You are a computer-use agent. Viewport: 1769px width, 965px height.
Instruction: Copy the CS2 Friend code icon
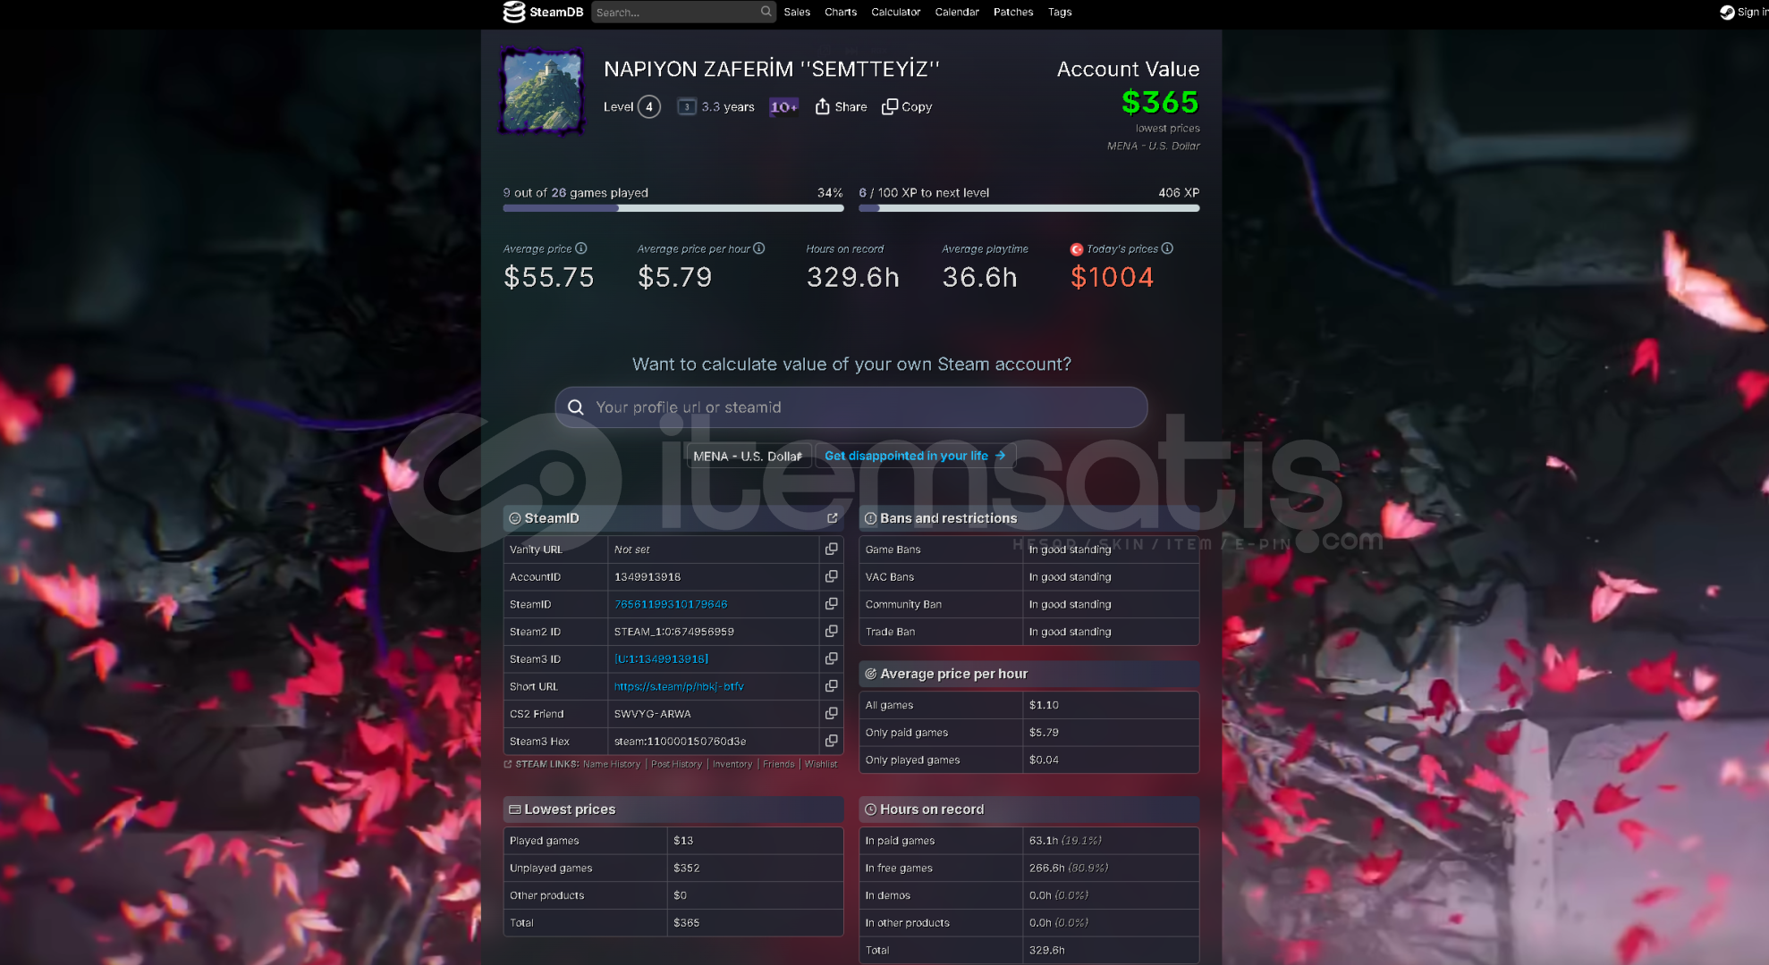point(831,713)
